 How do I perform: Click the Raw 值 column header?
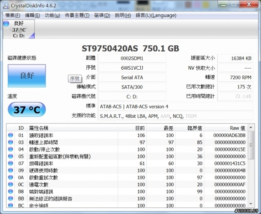click(226, 128)
